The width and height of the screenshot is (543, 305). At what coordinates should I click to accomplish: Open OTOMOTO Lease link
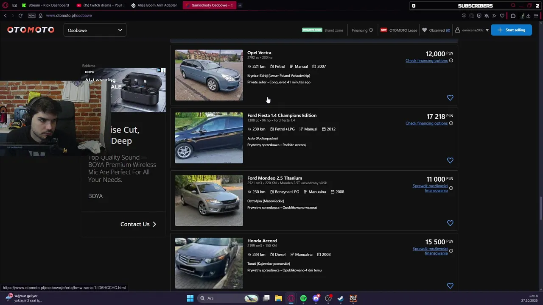pyautogui.click(x=399, y=30)
